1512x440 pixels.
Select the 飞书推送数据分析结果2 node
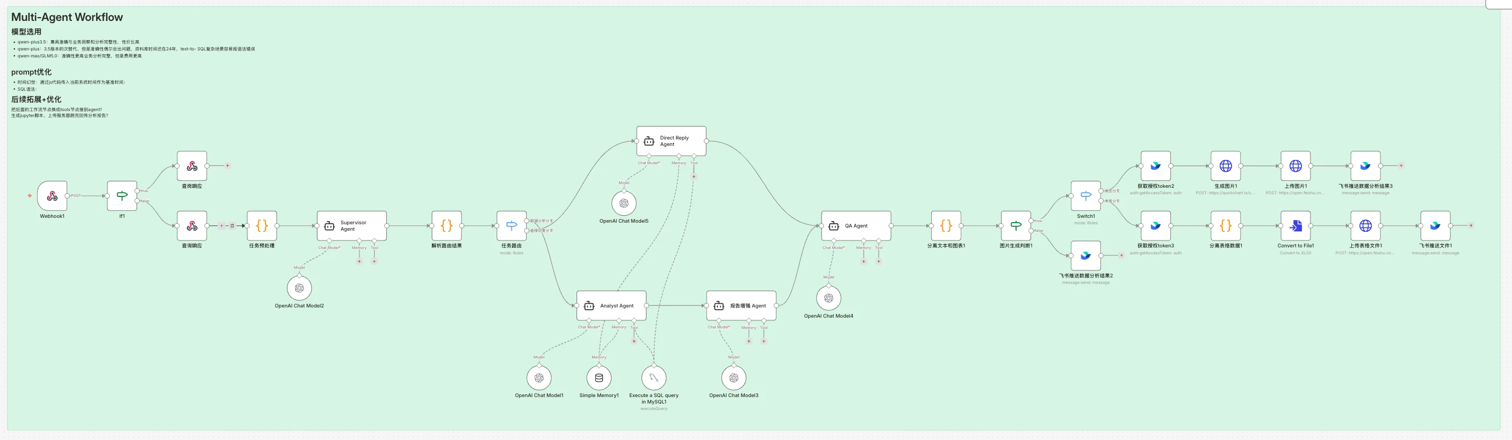[1086, 255]
